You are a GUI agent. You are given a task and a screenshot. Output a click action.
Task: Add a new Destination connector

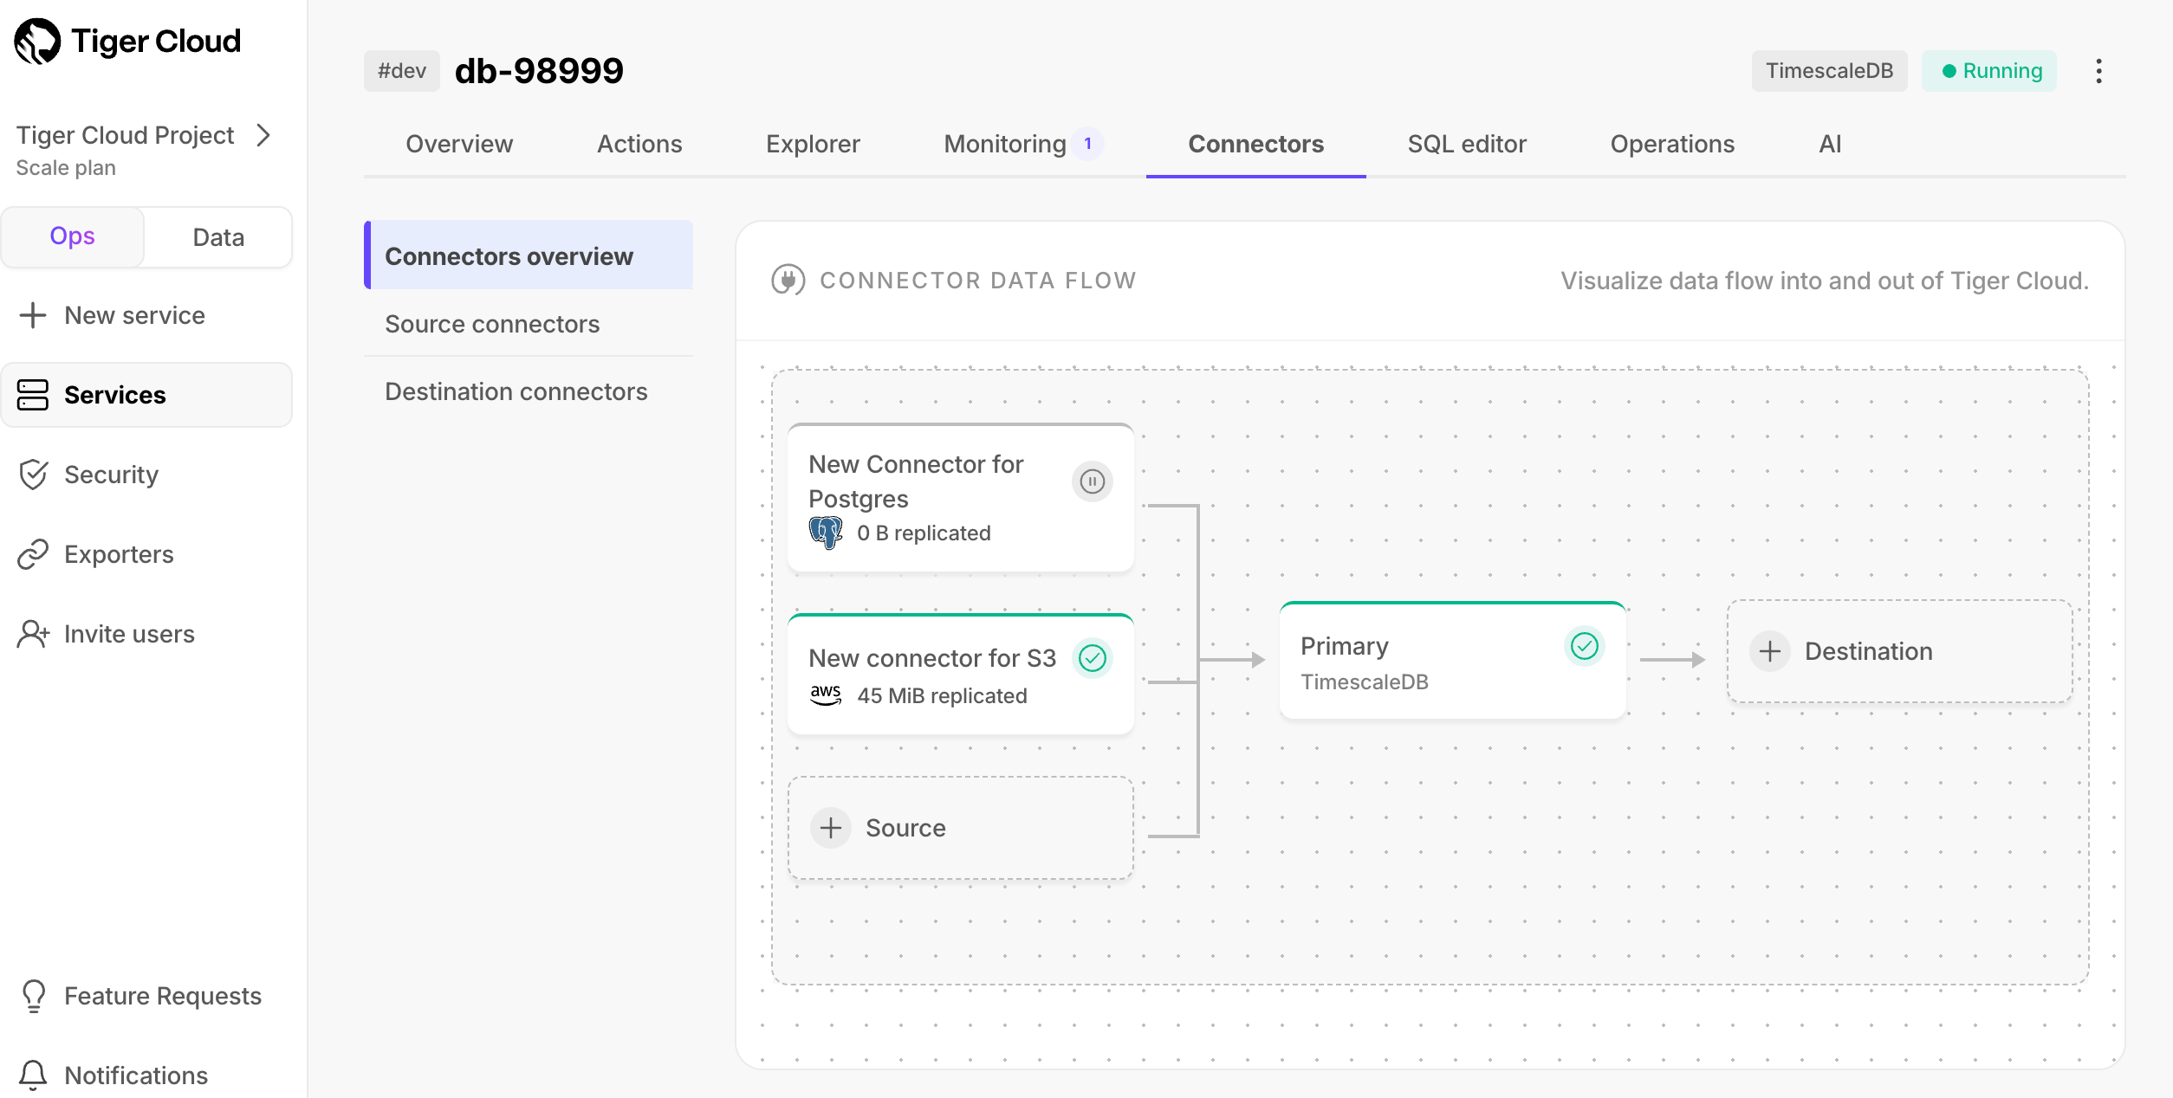pyautogui.click(x=1900, y=651)
